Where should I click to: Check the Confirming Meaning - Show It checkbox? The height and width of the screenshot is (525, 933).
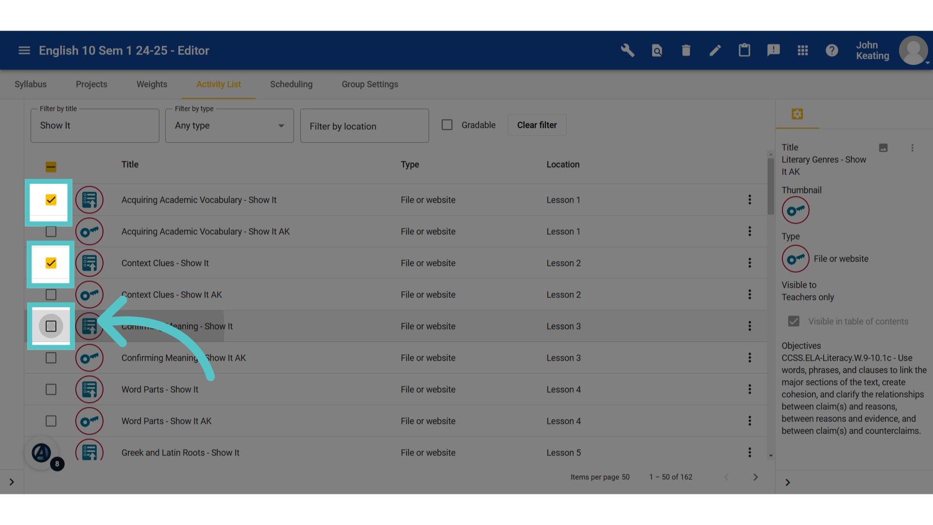[51, 326]
